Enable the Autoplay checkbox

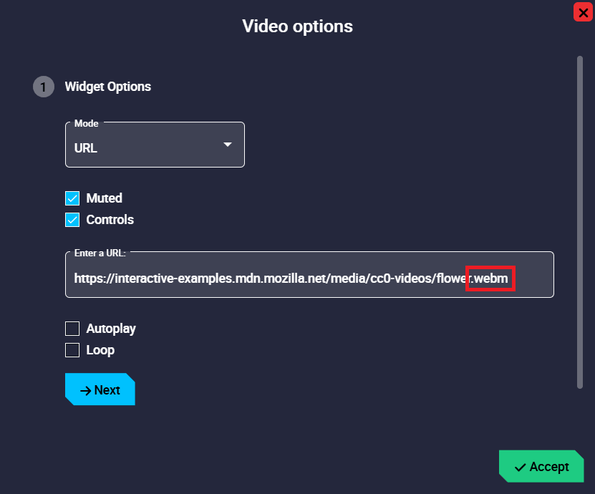coord(72,329)
